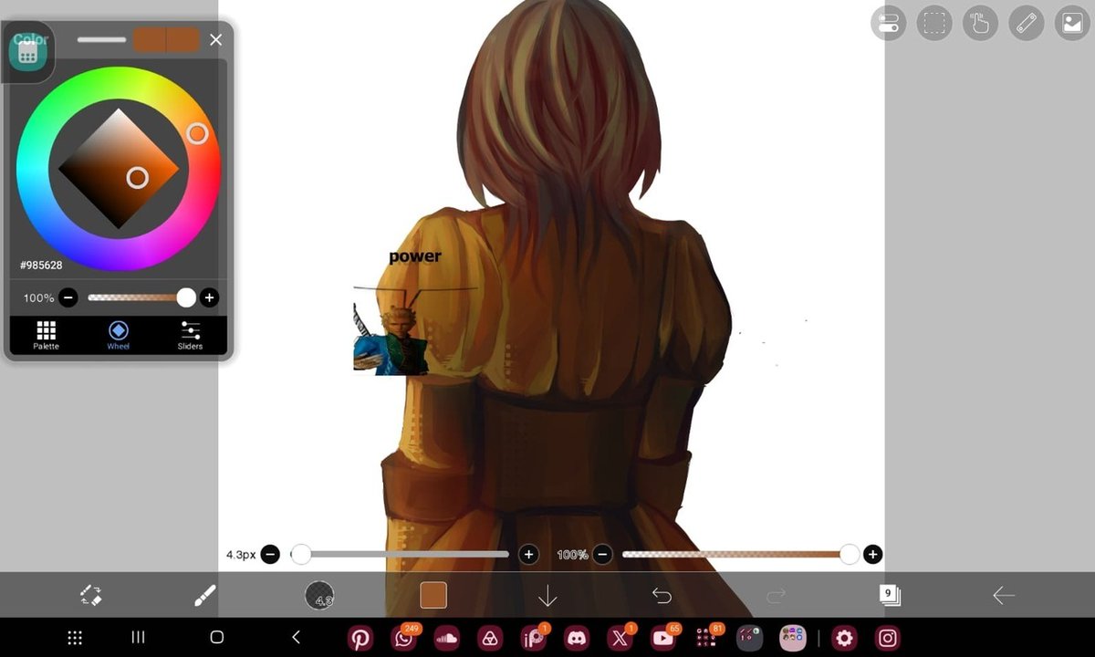Open the brown color swatch in toolbar

tap(433, 596)
